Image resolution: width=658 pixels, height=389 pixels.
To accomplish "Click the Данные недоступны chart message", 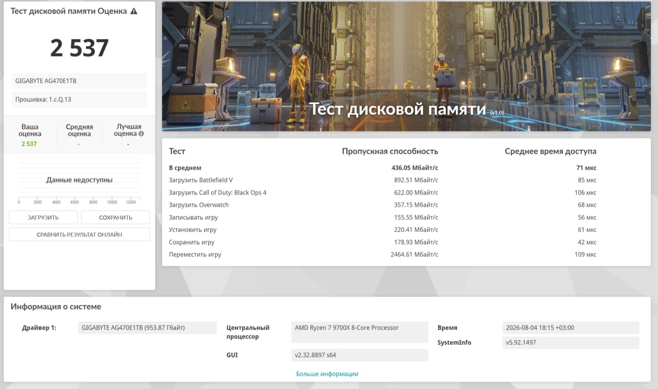I will (79, 180).
